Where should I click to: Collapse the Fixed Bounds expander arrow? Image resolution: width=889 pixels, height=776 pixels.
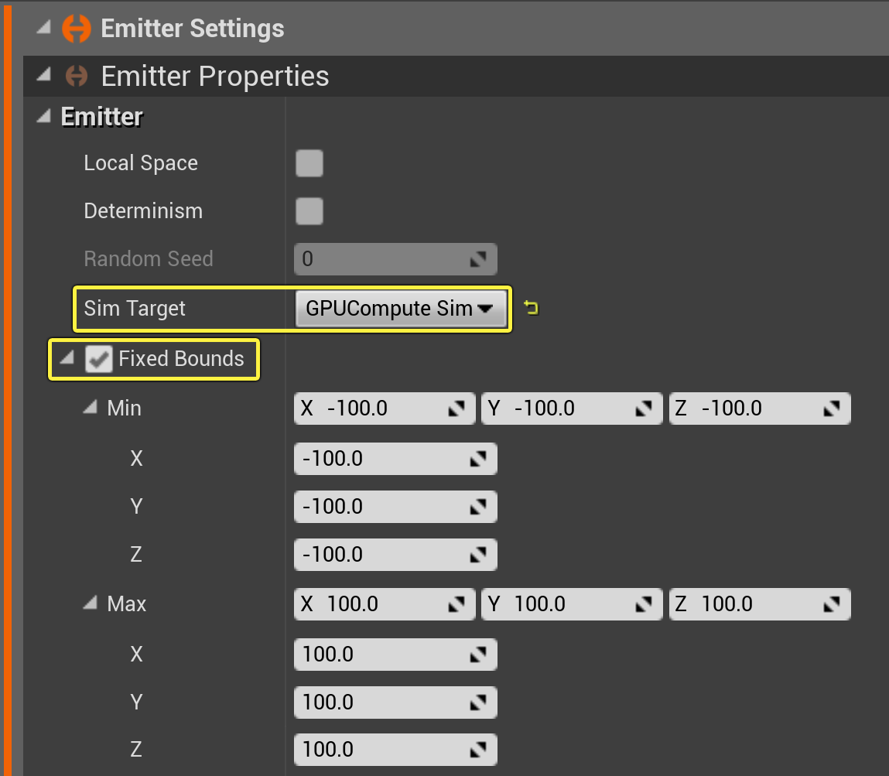point(67,357)
